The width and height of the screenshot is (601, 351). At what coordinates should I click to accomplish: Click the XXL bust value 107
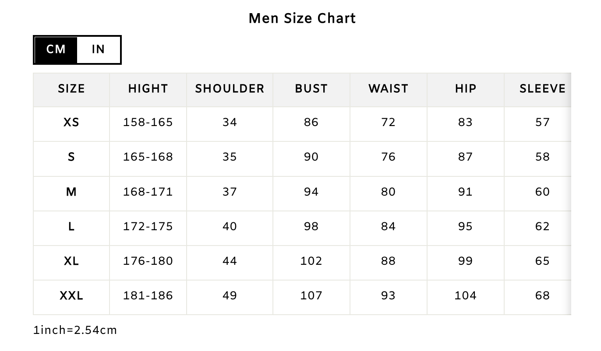(311, 296)
